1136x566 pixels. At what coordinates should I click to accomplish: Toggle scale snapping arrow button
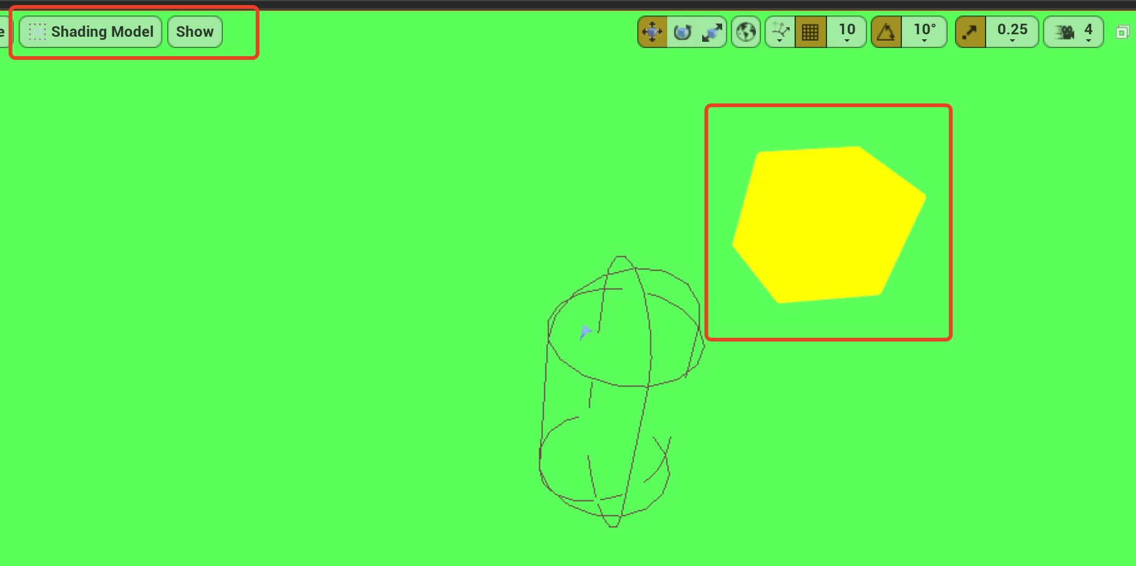pos(971,32)
